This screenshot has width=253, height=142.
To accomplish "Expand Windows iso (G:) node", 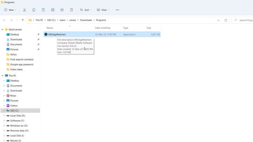I will (x=4, y=125).
